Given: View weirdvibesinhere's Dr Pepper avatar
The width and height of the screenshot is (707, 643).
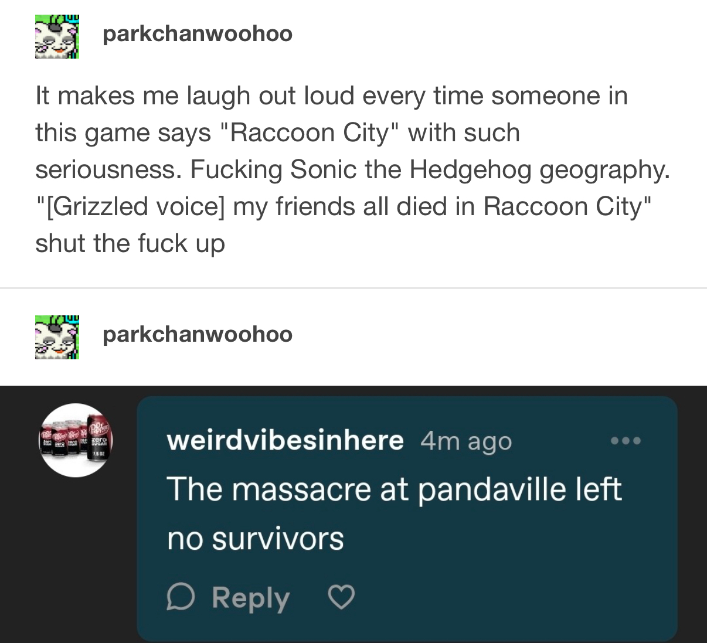Looking at the screenshot, I should pyautogui.click(x=76, y=440).
